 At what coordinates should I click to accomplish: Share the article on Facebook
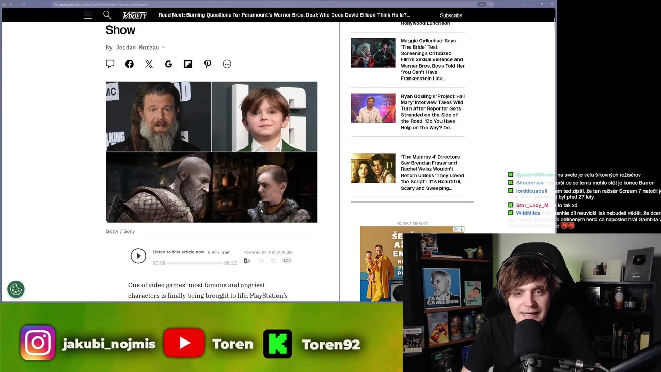click(129, 64)
